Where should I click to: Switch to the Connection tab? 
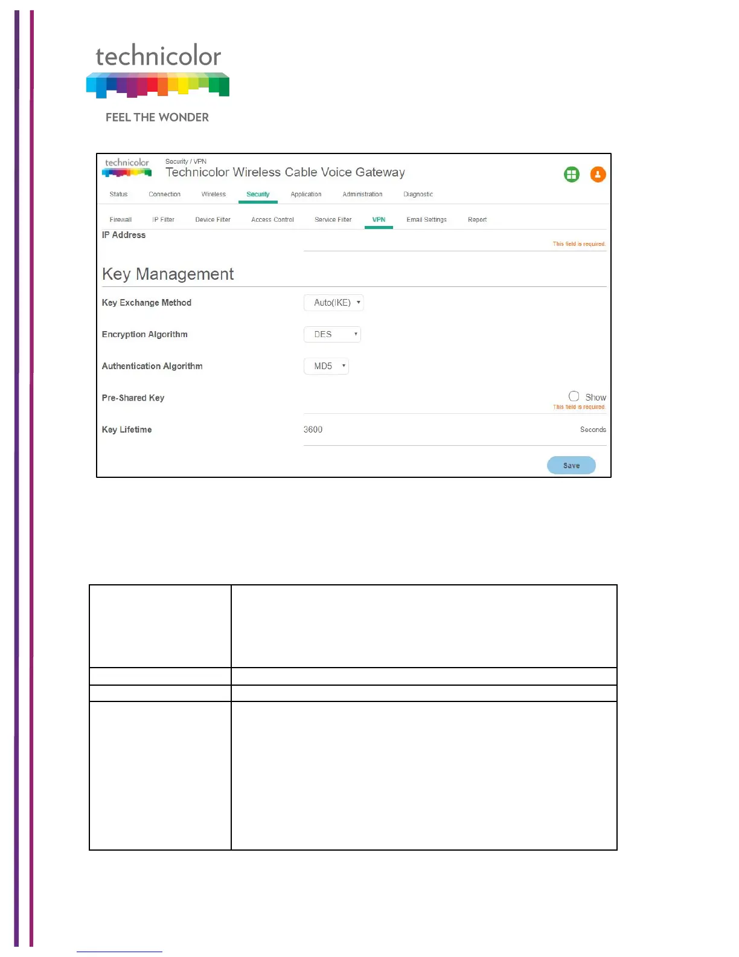click(164, 195)
